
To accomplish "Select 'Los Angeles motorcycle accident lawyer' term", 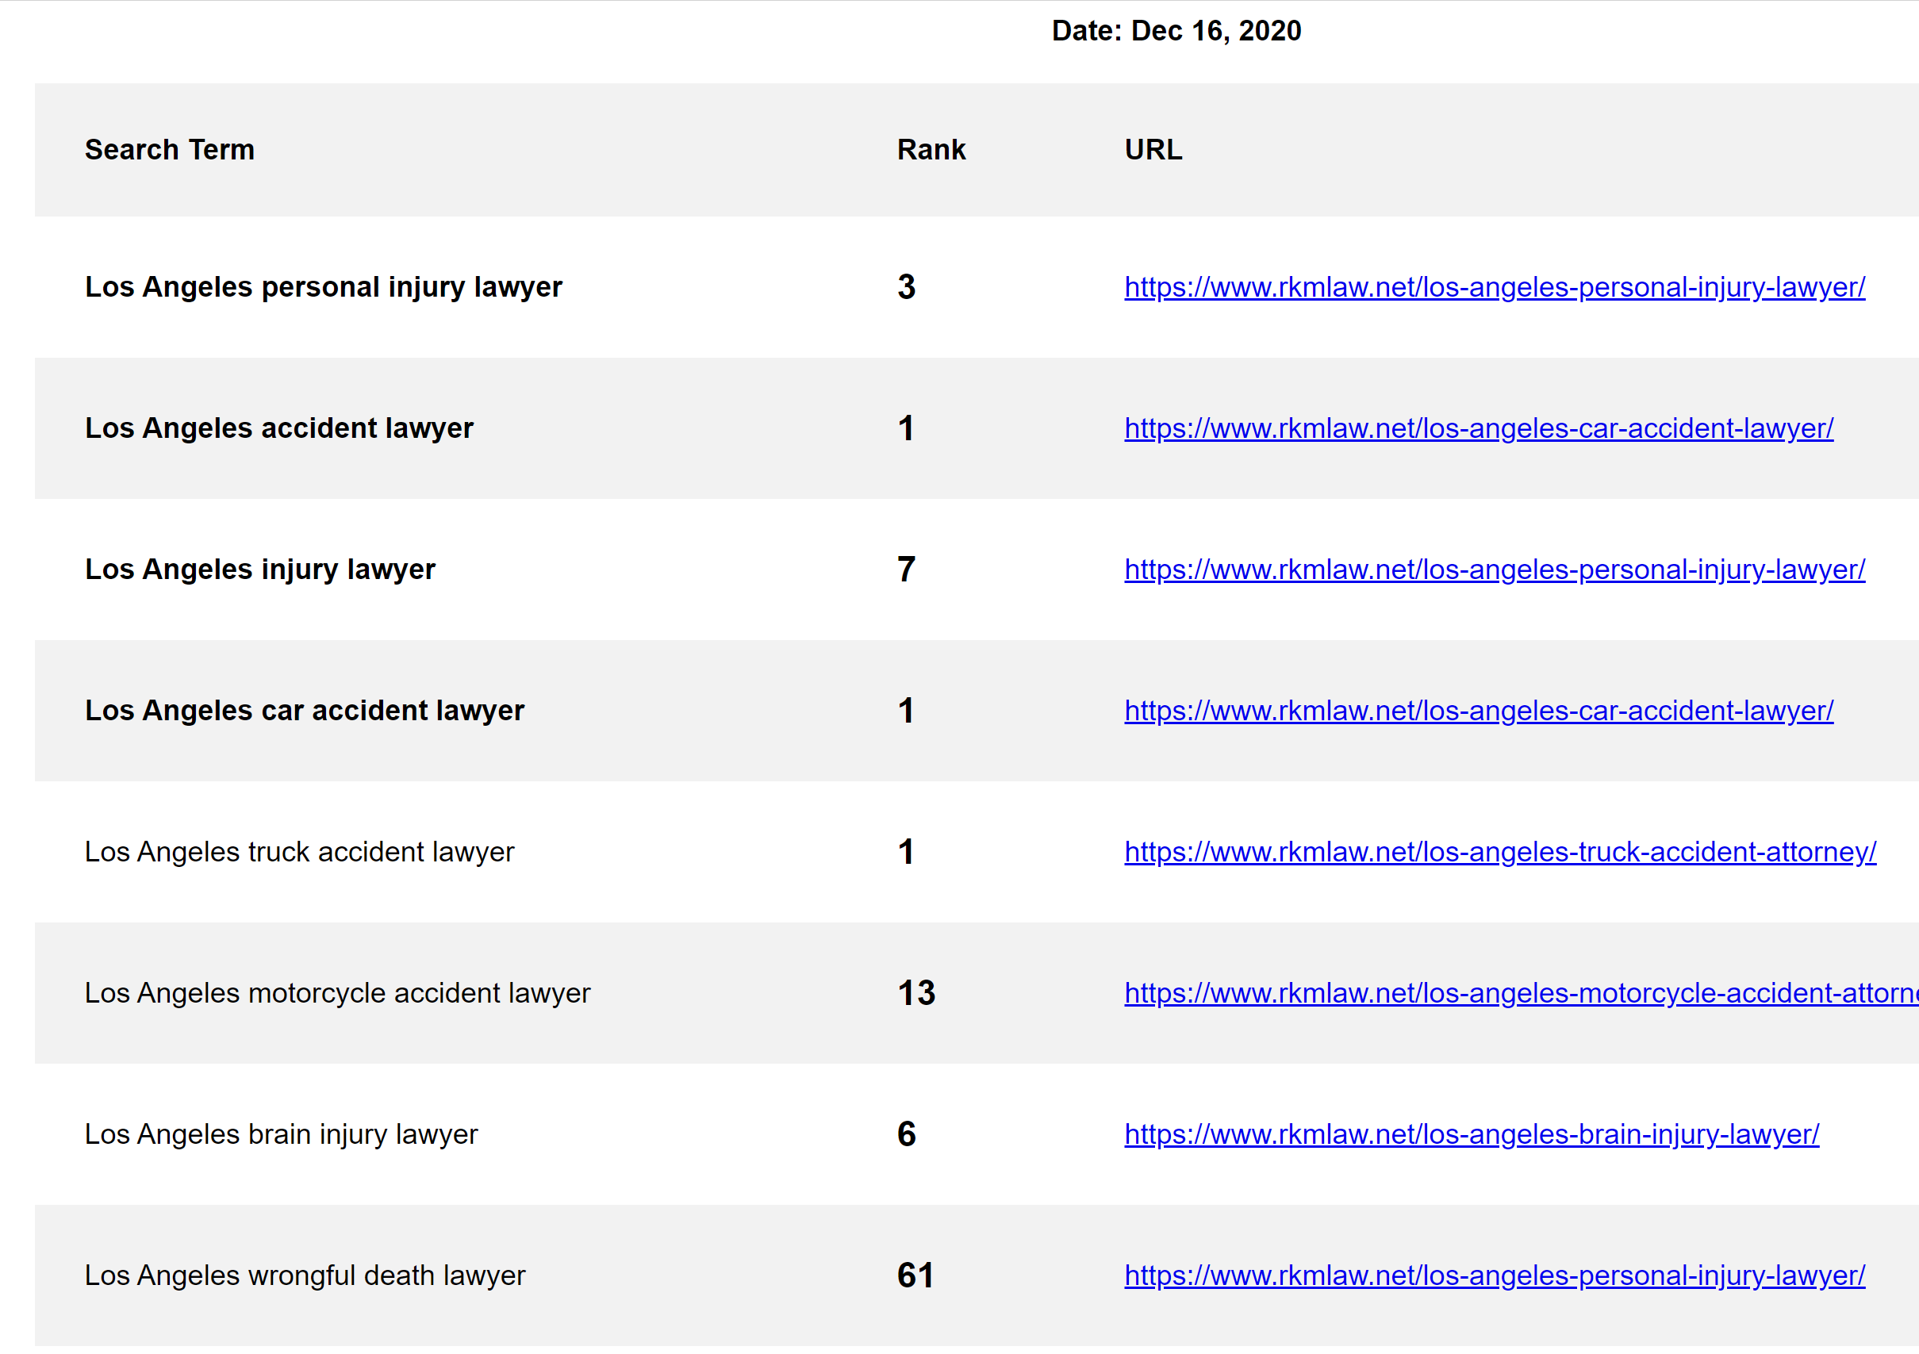I will tap(338, 994).
